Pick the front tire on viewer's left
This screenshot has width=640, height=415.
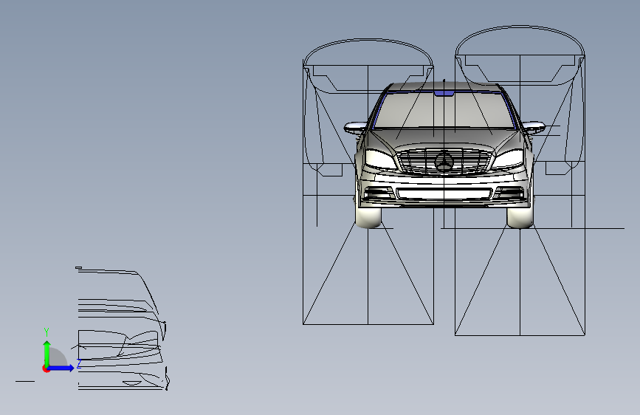(368, 217)
